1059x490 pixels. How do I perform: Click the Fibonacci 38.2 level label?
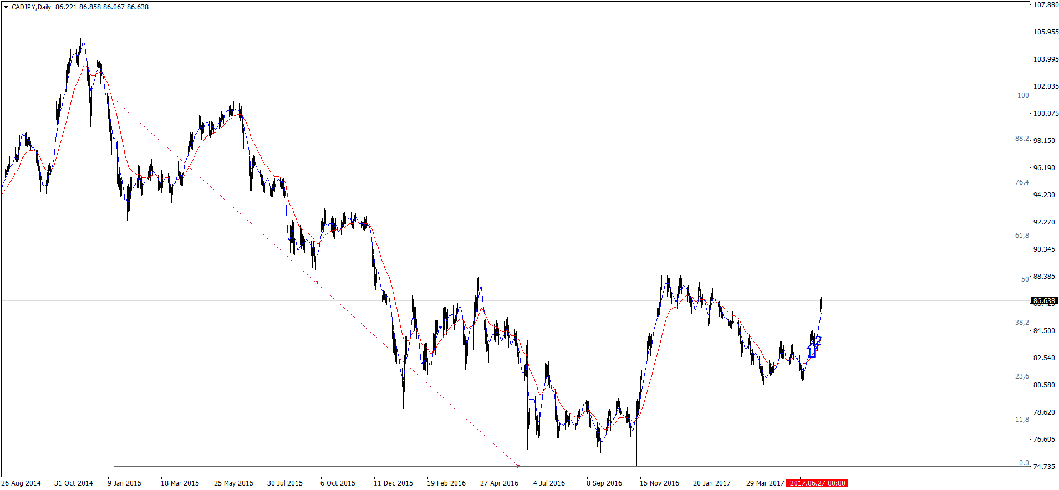pyautogui.click(x=1022, y=323)
